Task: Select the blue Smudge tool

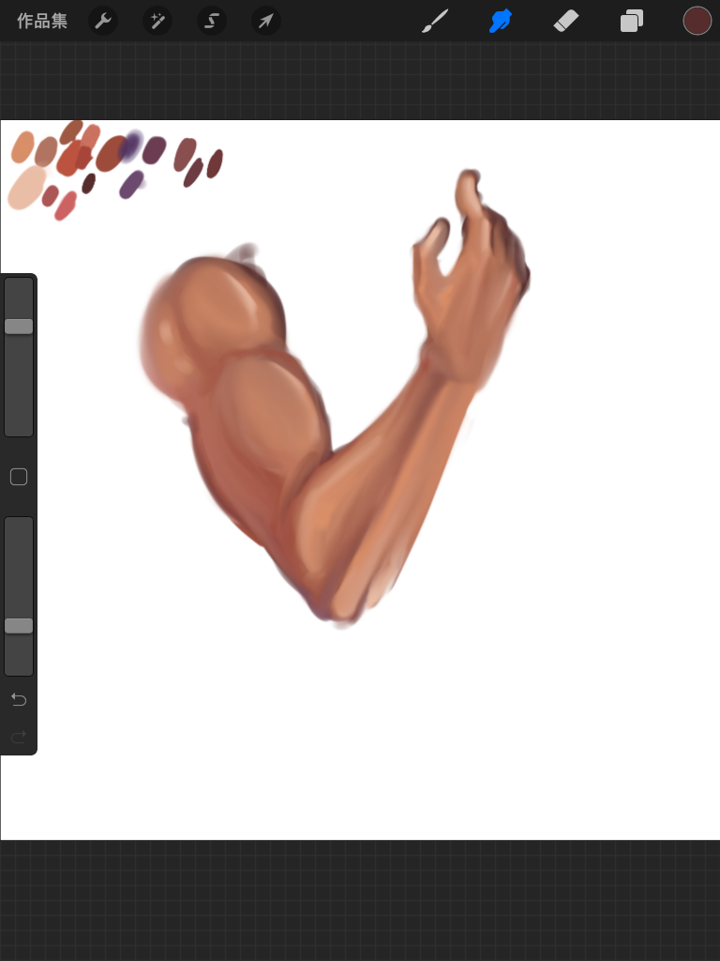Action: [501, 21]
